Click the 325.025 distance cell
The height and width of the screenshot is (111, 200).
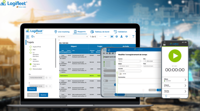click(x=91, y=55)
